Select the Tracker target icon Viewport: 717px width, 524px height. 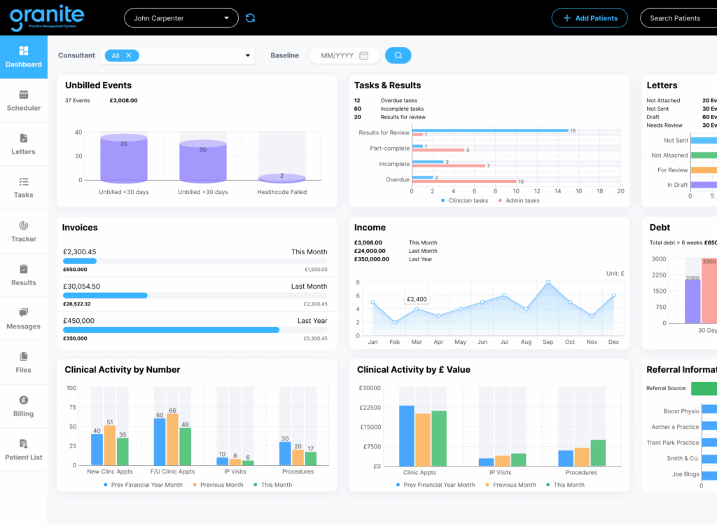pos(24,226)
